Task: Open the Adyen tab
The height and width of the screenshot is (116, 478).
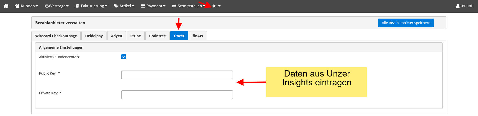Action: [x=117, y=36]
